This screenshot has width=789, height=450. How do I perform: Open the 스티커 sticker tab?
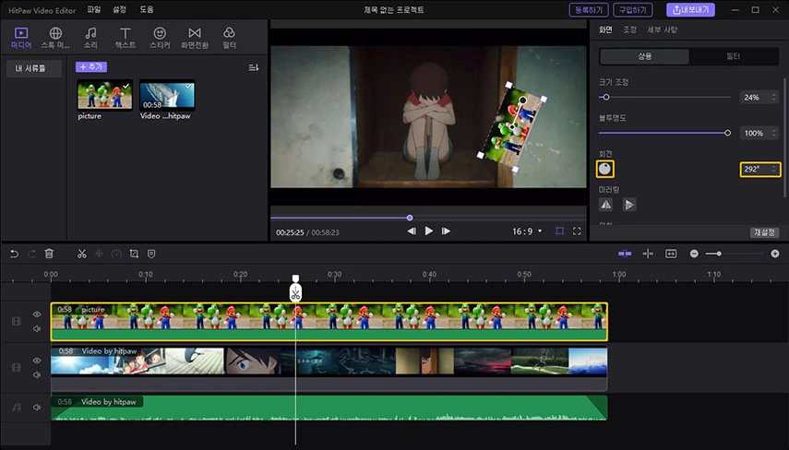coord(160,38)
